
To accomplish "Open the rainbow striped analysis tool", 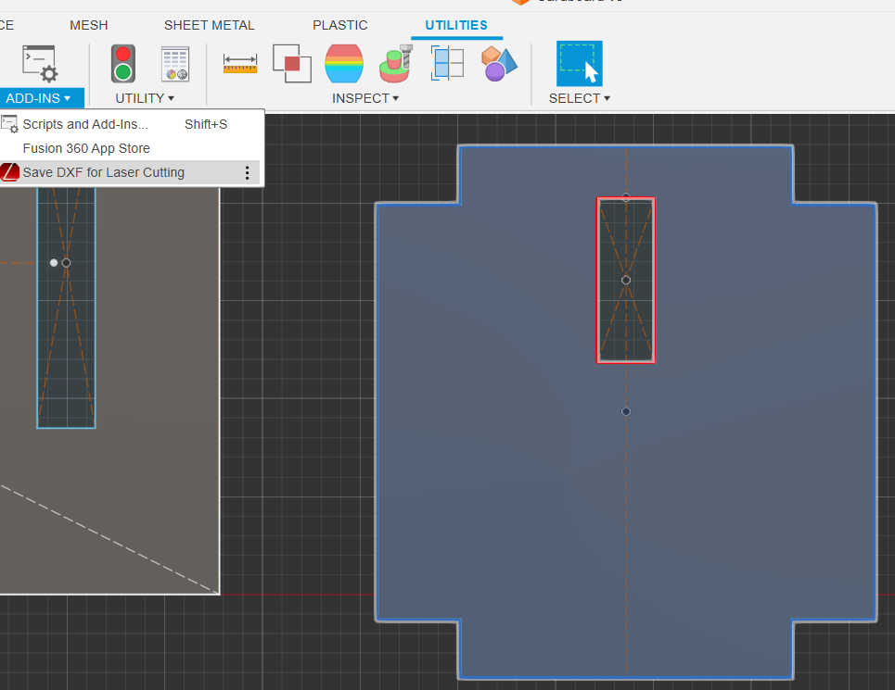I will [344, 64].
